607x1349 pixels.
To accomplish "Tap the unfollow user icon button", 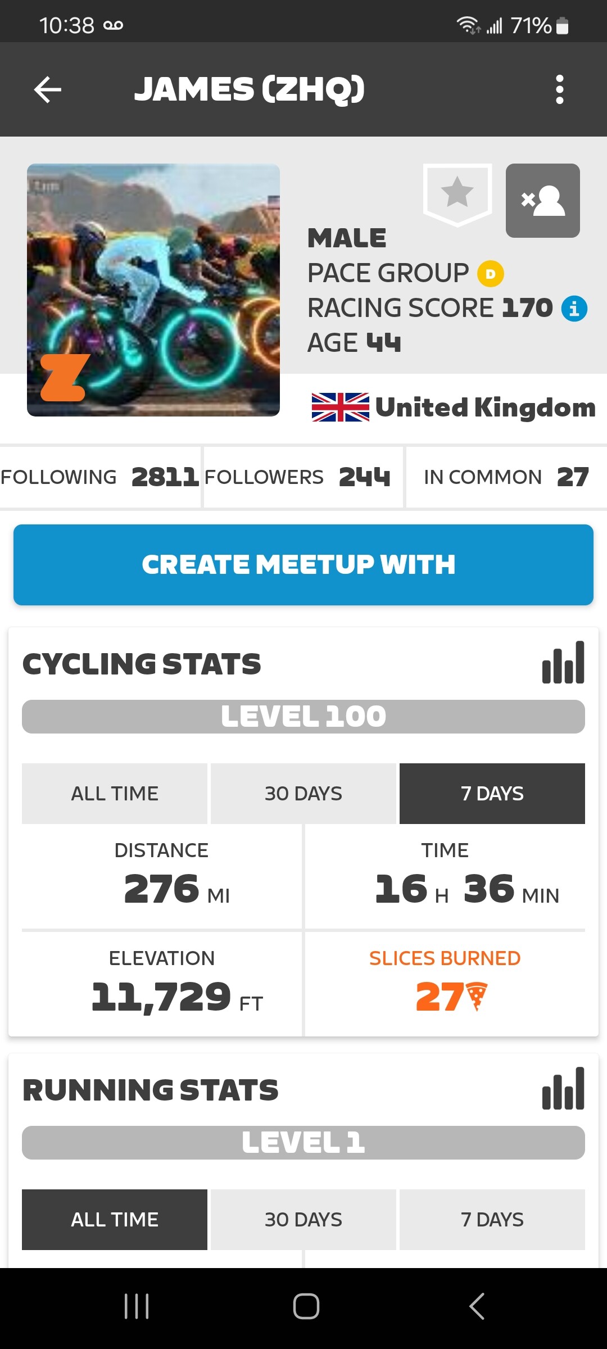I will [543, 201].
